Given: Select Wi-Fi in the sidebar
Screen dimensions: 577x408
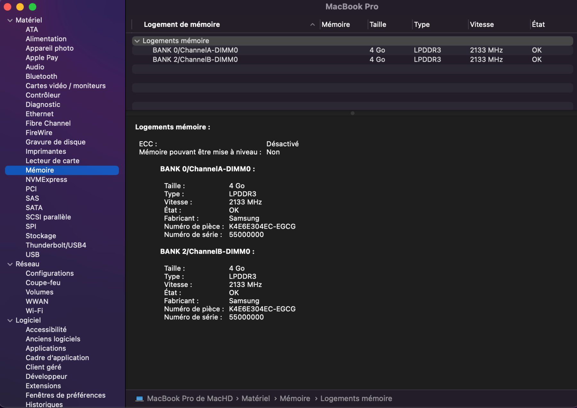Looking at the screenshot, I should click(34, 311).
